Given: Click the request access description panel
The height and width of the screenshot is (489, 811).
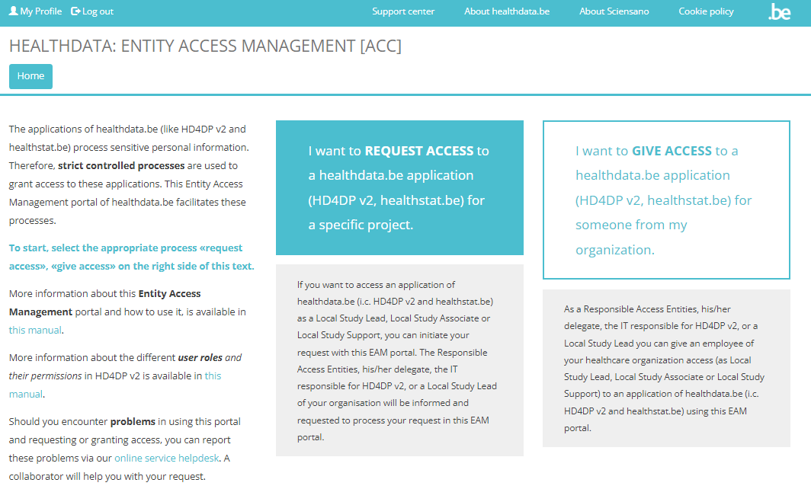Looking at the screenshot, I should coord(399,360).
